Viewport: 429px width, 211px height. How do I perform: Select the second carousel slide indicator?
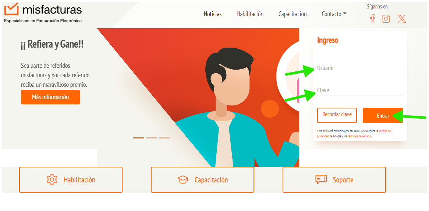point(152,138)
